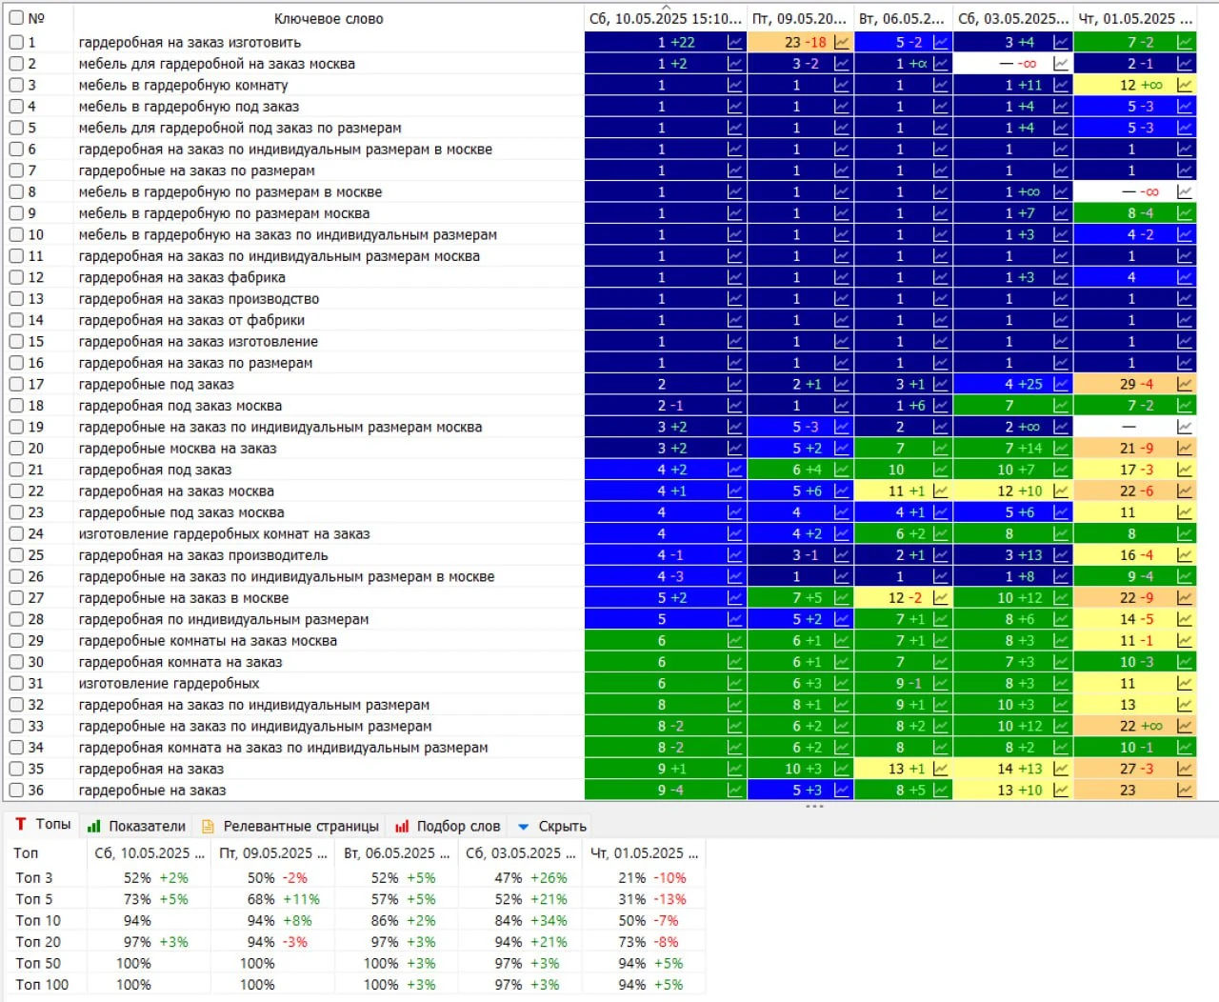Select keyword 'гардеробные под заказ москва'

tap(181, 512)
